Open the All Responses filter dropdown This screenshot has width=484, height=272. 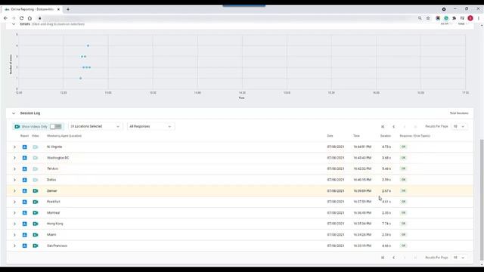click(x=150, y=126)
